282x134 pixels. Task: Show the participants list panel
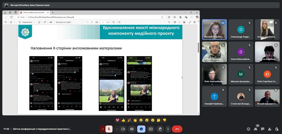coord(255,129)
